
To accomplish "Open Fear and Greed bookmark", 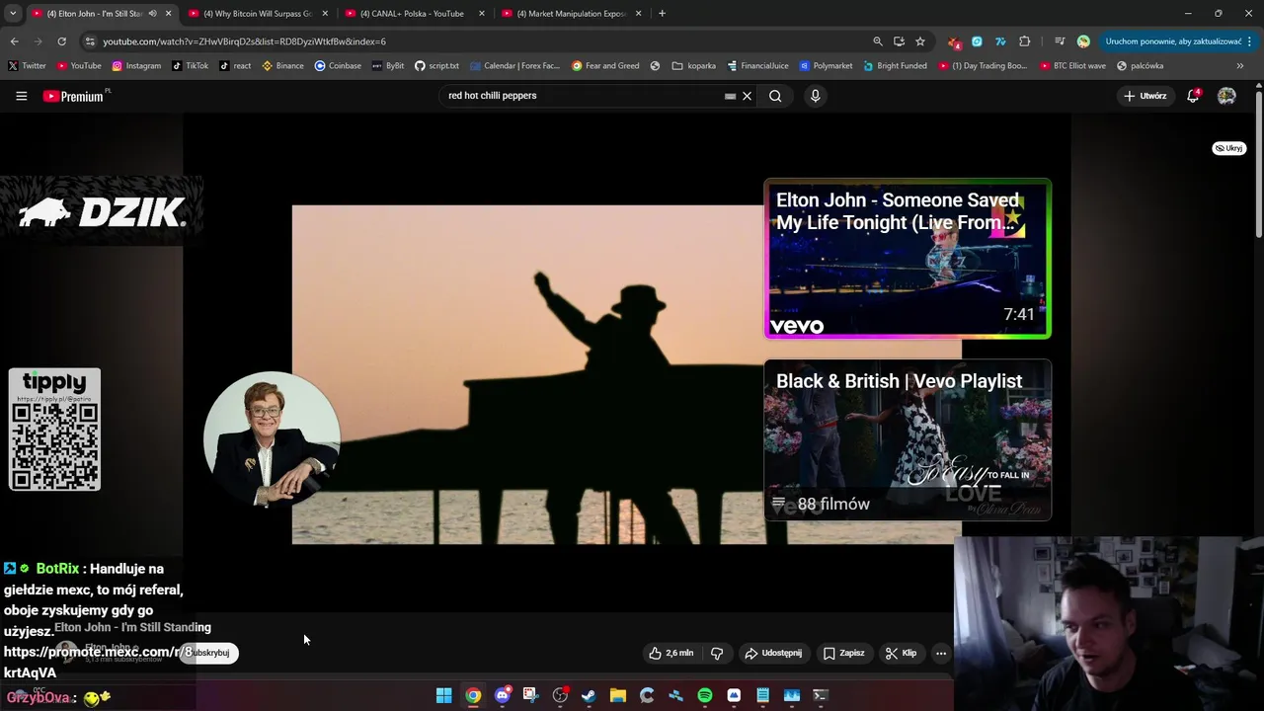I will pos(605,66).
